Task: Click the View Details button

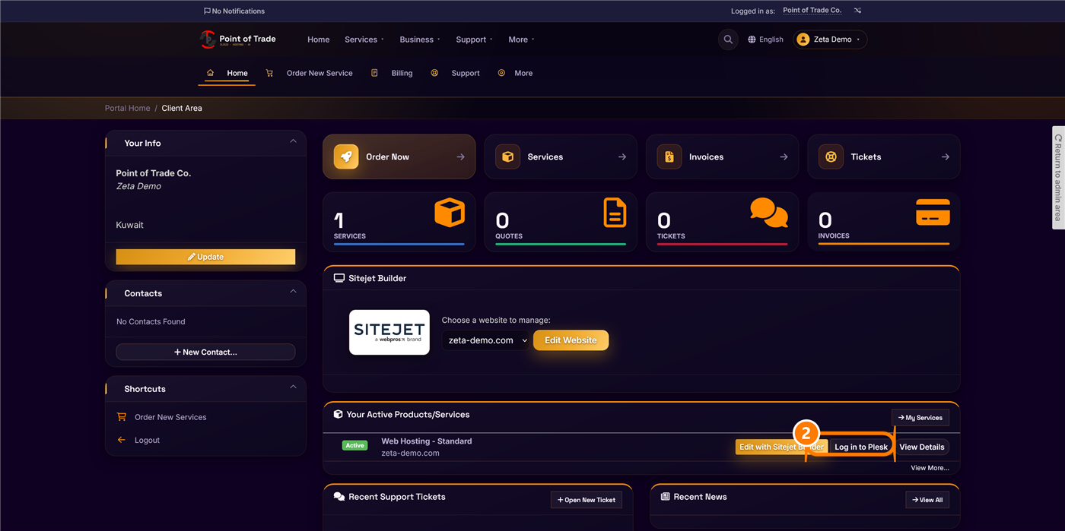Action: [922, 447]
